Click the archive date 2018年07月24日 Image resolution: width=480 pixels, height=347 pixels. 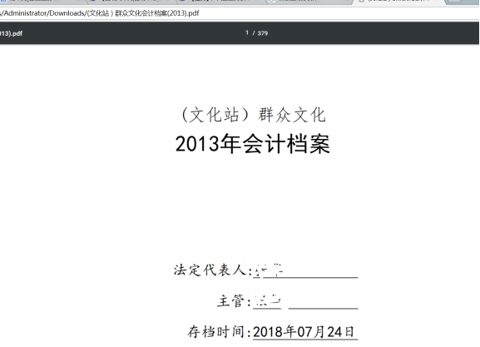(x=304, y=332)
